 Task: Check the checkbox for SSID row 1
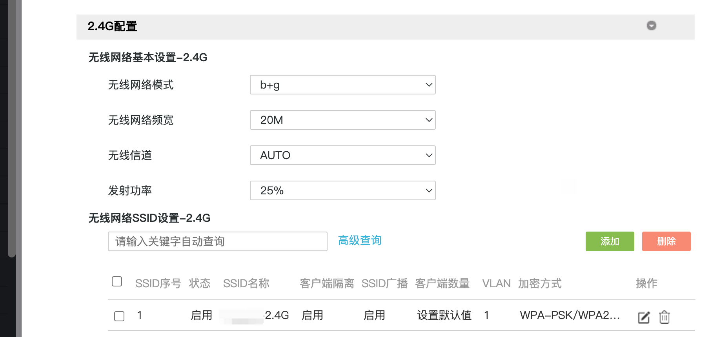(x=119, y=316)
